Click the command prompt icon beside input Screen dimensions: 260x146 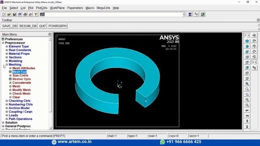point(42,15)
